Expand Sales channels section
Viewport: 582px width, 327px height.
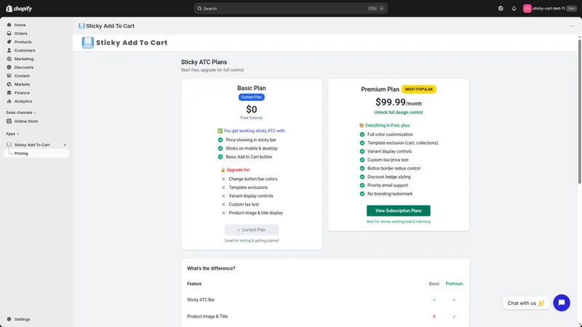(21, 113)
